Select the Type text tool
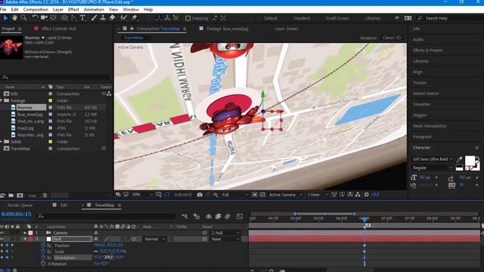This screenshot has width=484, height=272. click(x=82, y=18)
